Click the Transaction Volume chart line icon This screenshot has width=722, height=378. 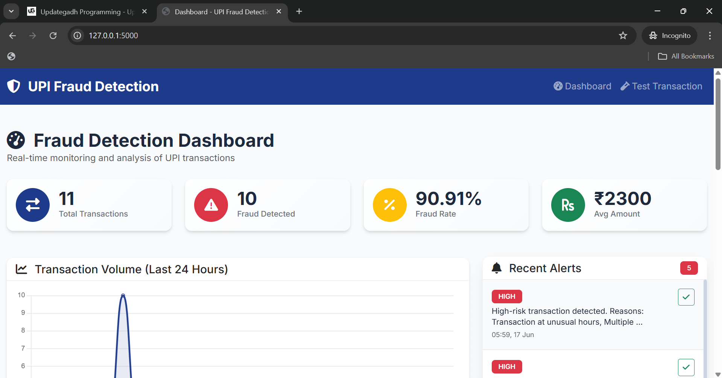tap(21, 269)
